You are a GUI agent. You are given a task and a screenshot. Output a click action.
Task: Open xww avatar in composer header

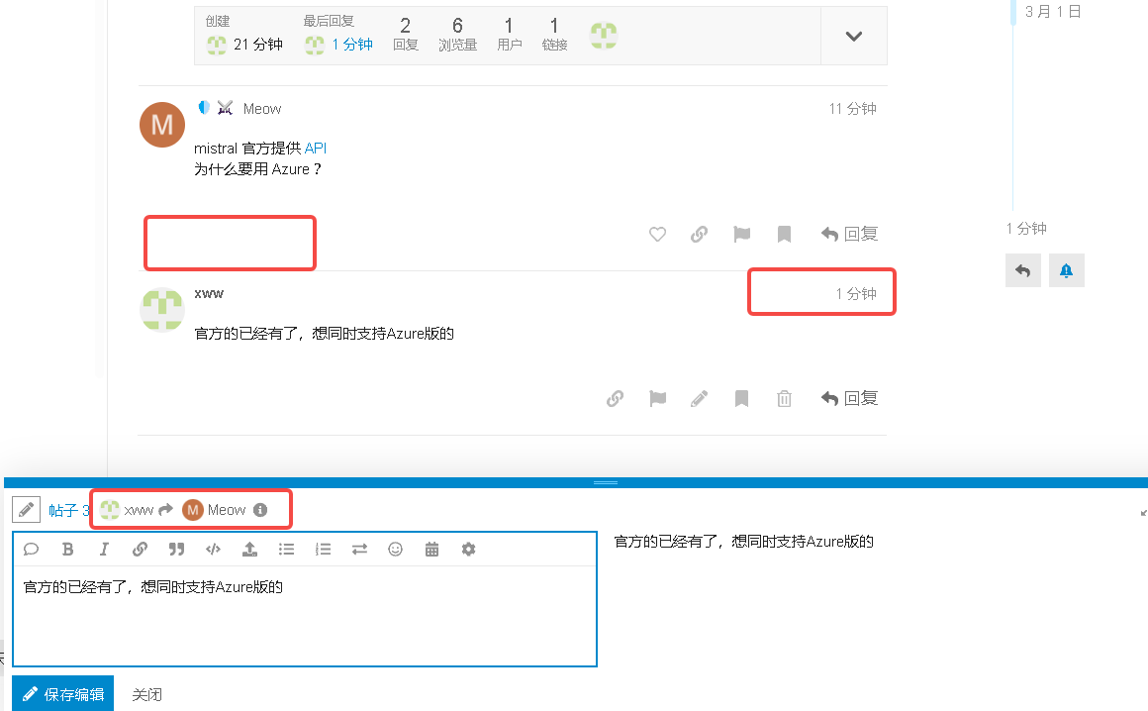click(x=110, y=510)
